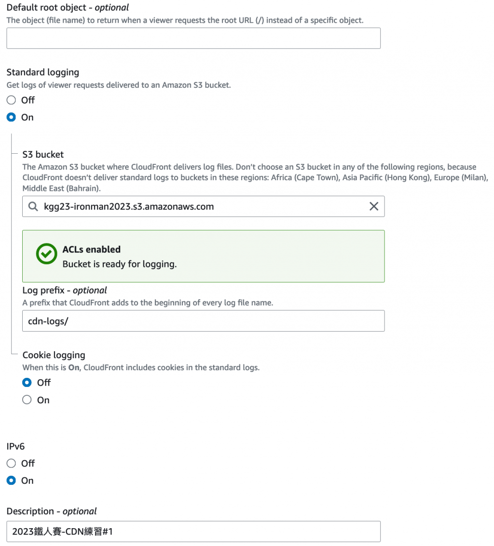This screenshot has width=494, height=546.
Task: Select Standard logging On radio button
Action: pyautogui.click(x=12, y=118)
